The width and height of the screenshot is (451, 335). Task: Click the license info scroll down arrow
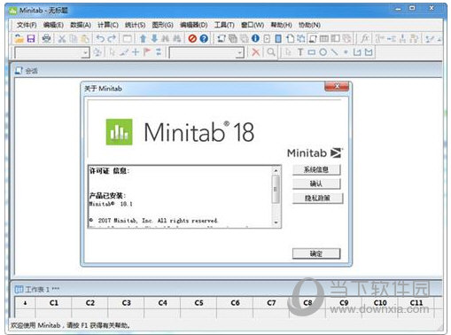click(276, 222)
